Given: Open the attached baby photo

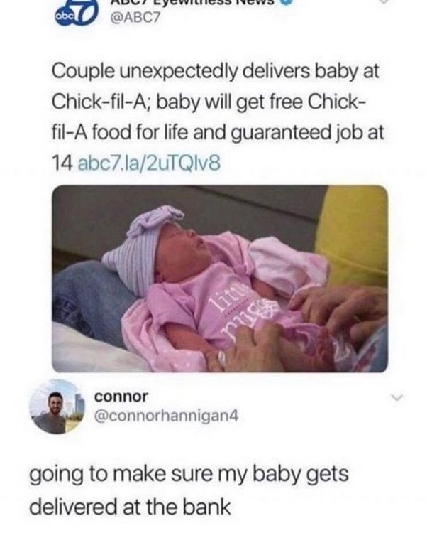Looking at the screenshot, I should point(220,279).
